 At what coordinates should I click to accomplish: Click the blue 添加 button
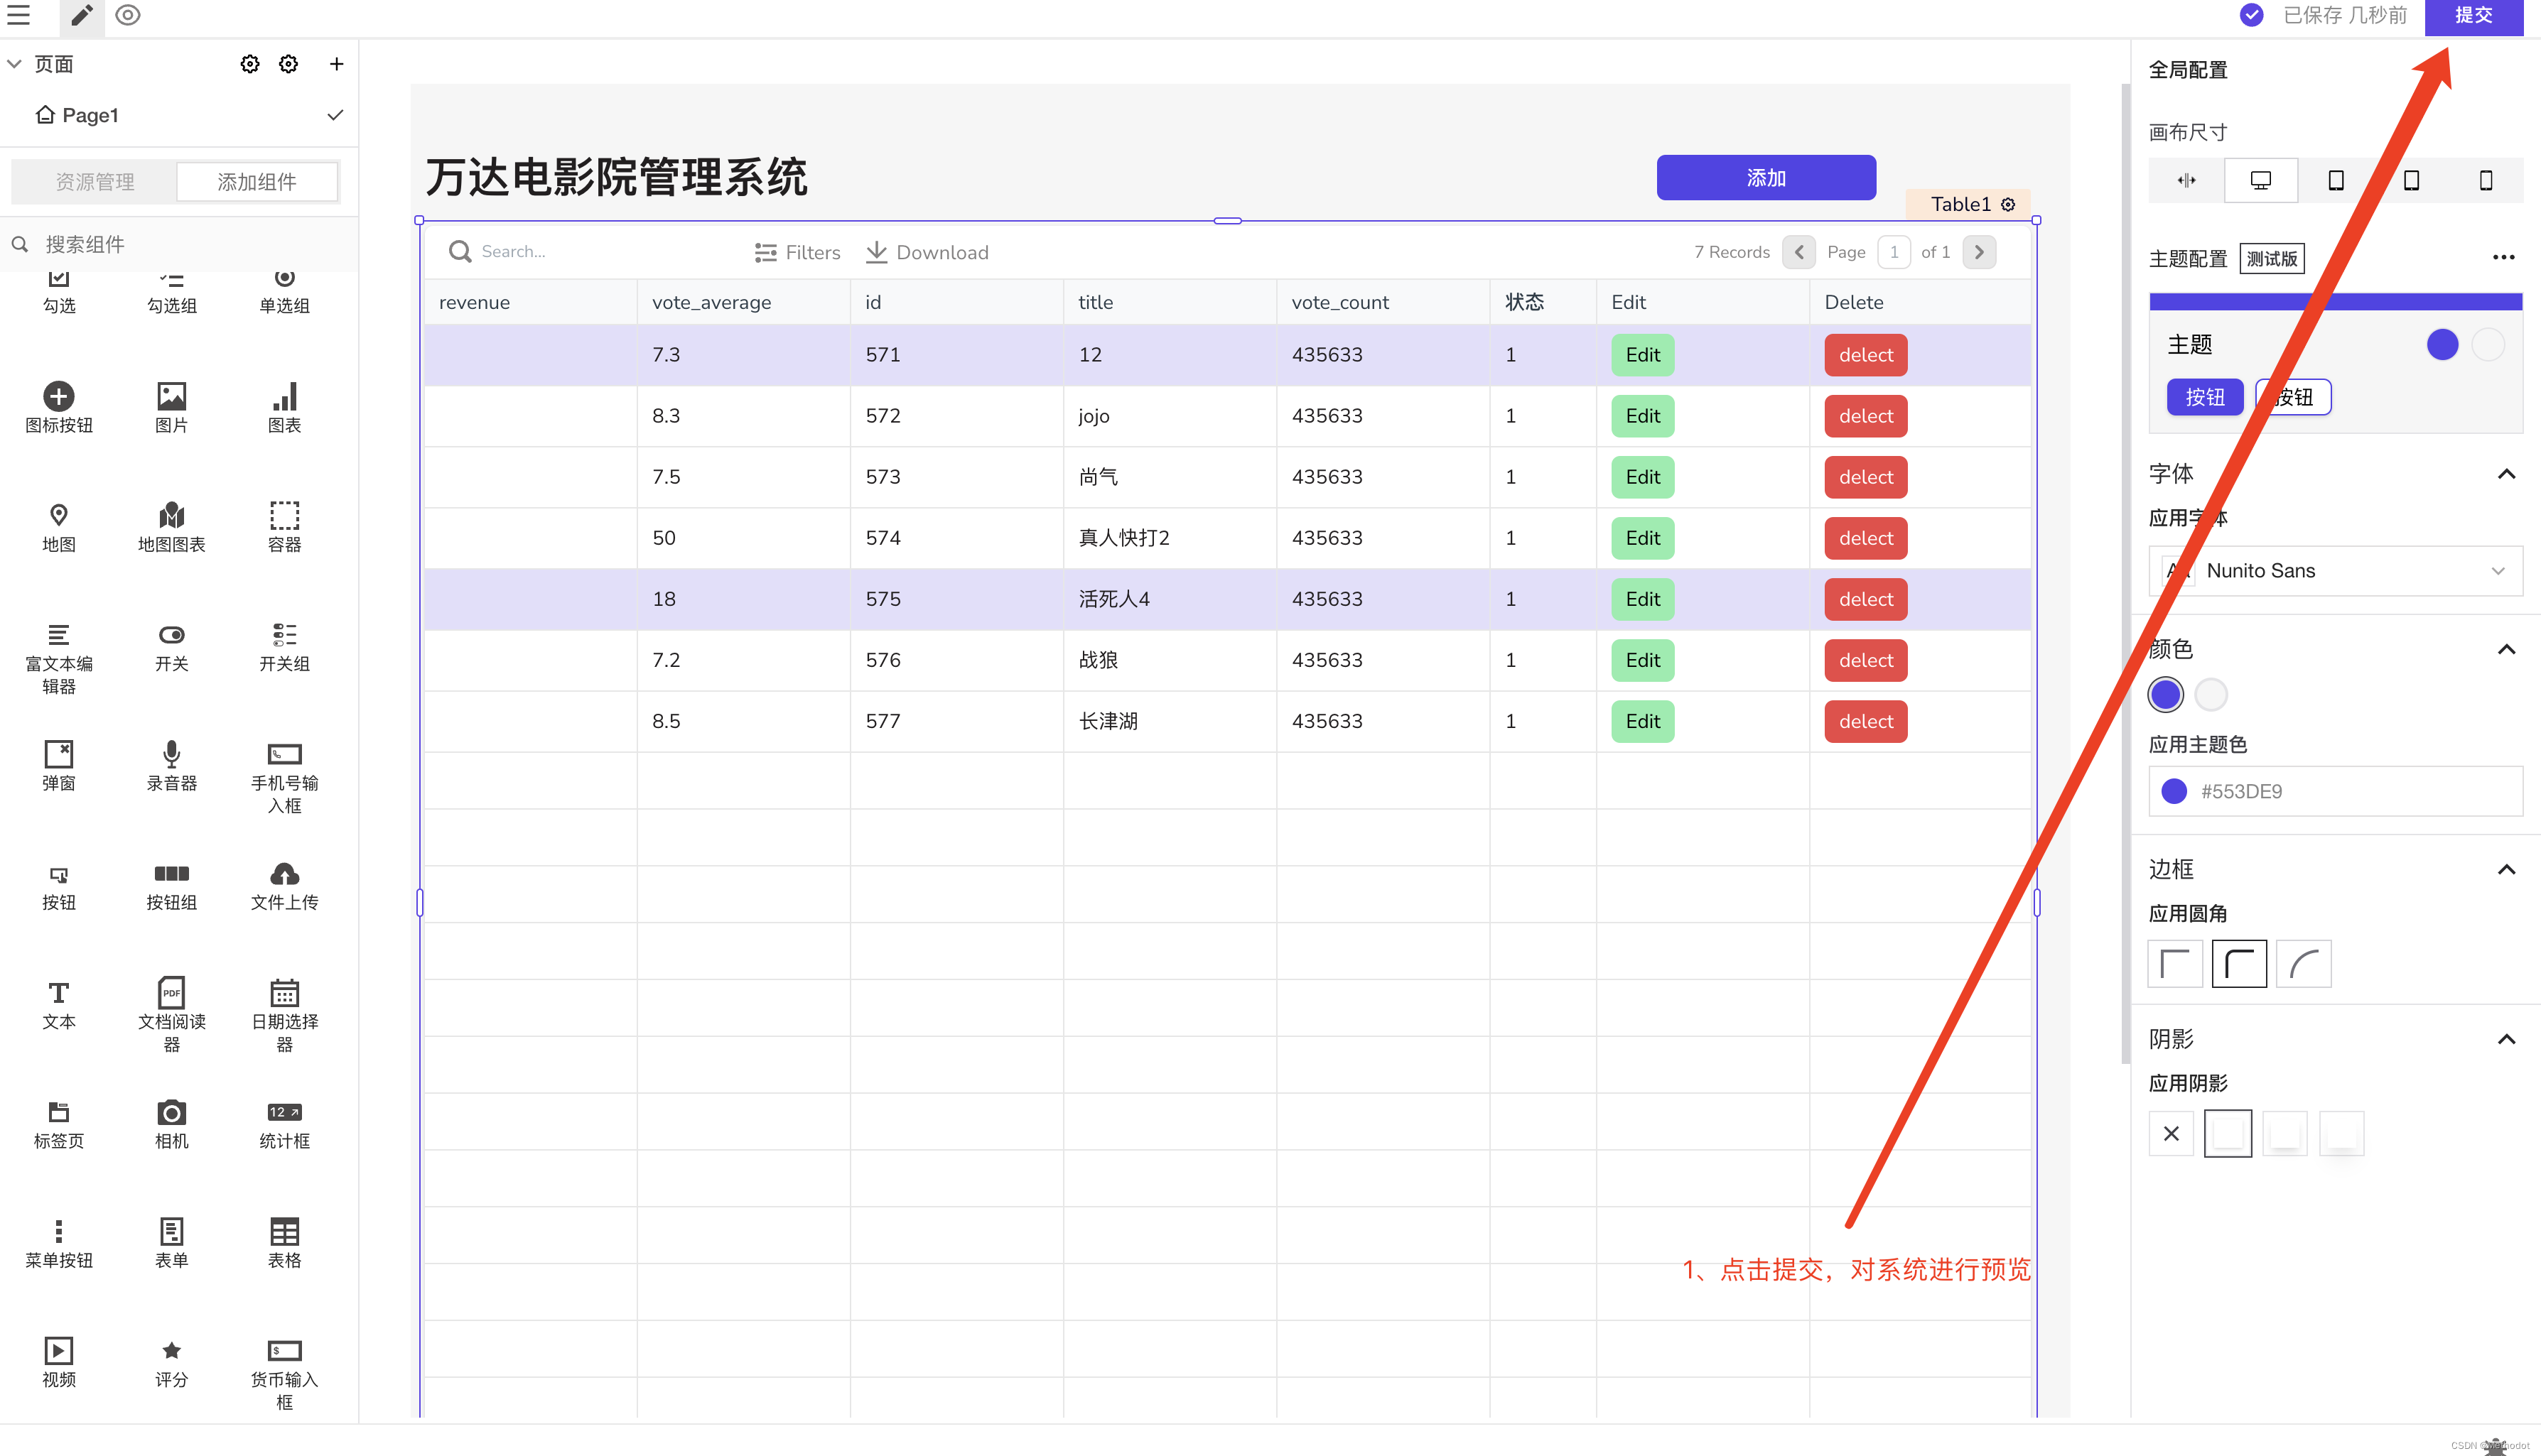click(1766, 178)
